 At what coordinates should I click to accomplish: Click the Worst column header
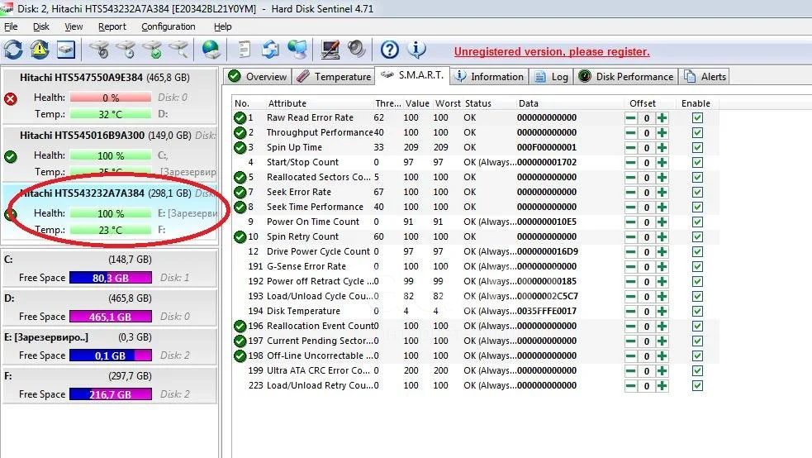click(x=448, y=103)
